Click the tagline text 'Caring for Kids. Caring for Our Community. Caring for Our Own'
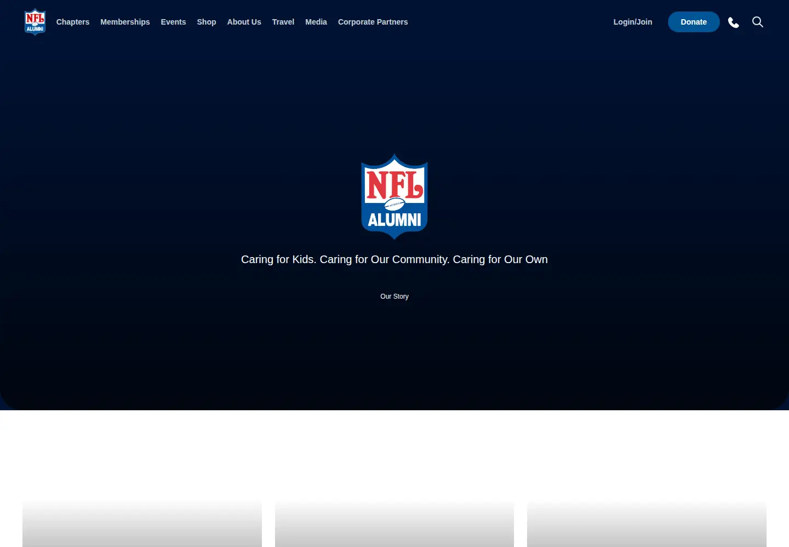 click(395, 259)
